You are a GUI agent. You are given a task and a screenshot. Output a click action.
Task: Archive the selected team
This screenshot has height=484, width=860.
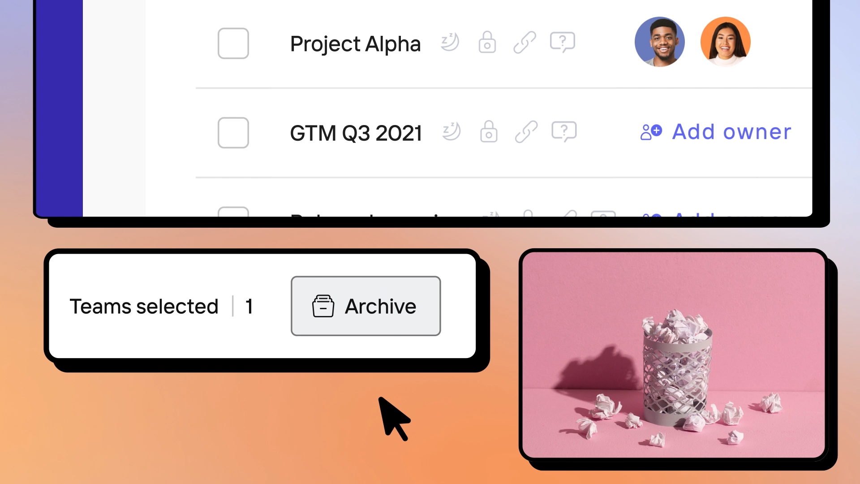coord(366,306)
